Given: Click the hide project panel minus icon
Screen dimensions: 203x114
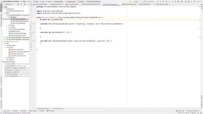Looking at the screenshot, I should pyautogui.click(x=28, y=4).
